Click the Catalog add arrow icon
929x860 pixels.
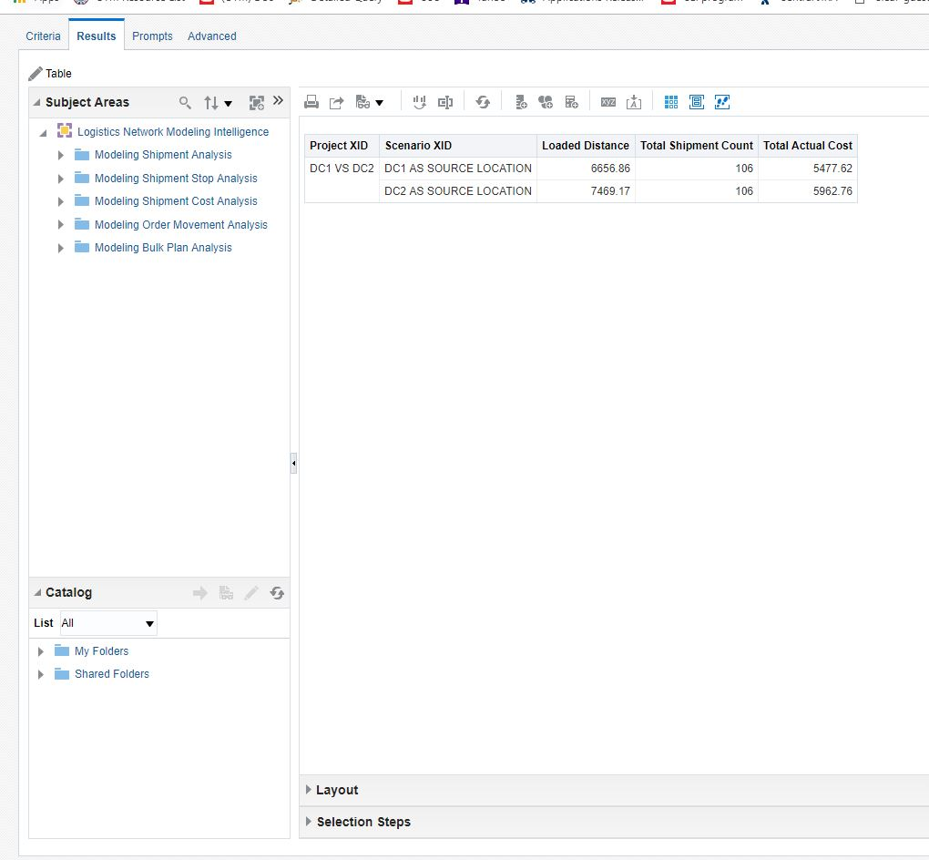[x=200, y=593]
